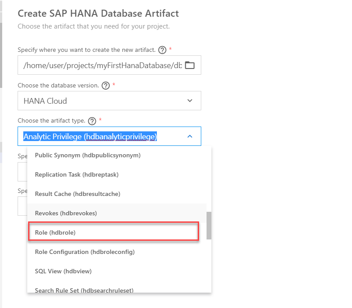Select Result Cache (hdbresultcache) entry
Screen dimensions: 352x308
pyautogui.click(x=77, y=194)
